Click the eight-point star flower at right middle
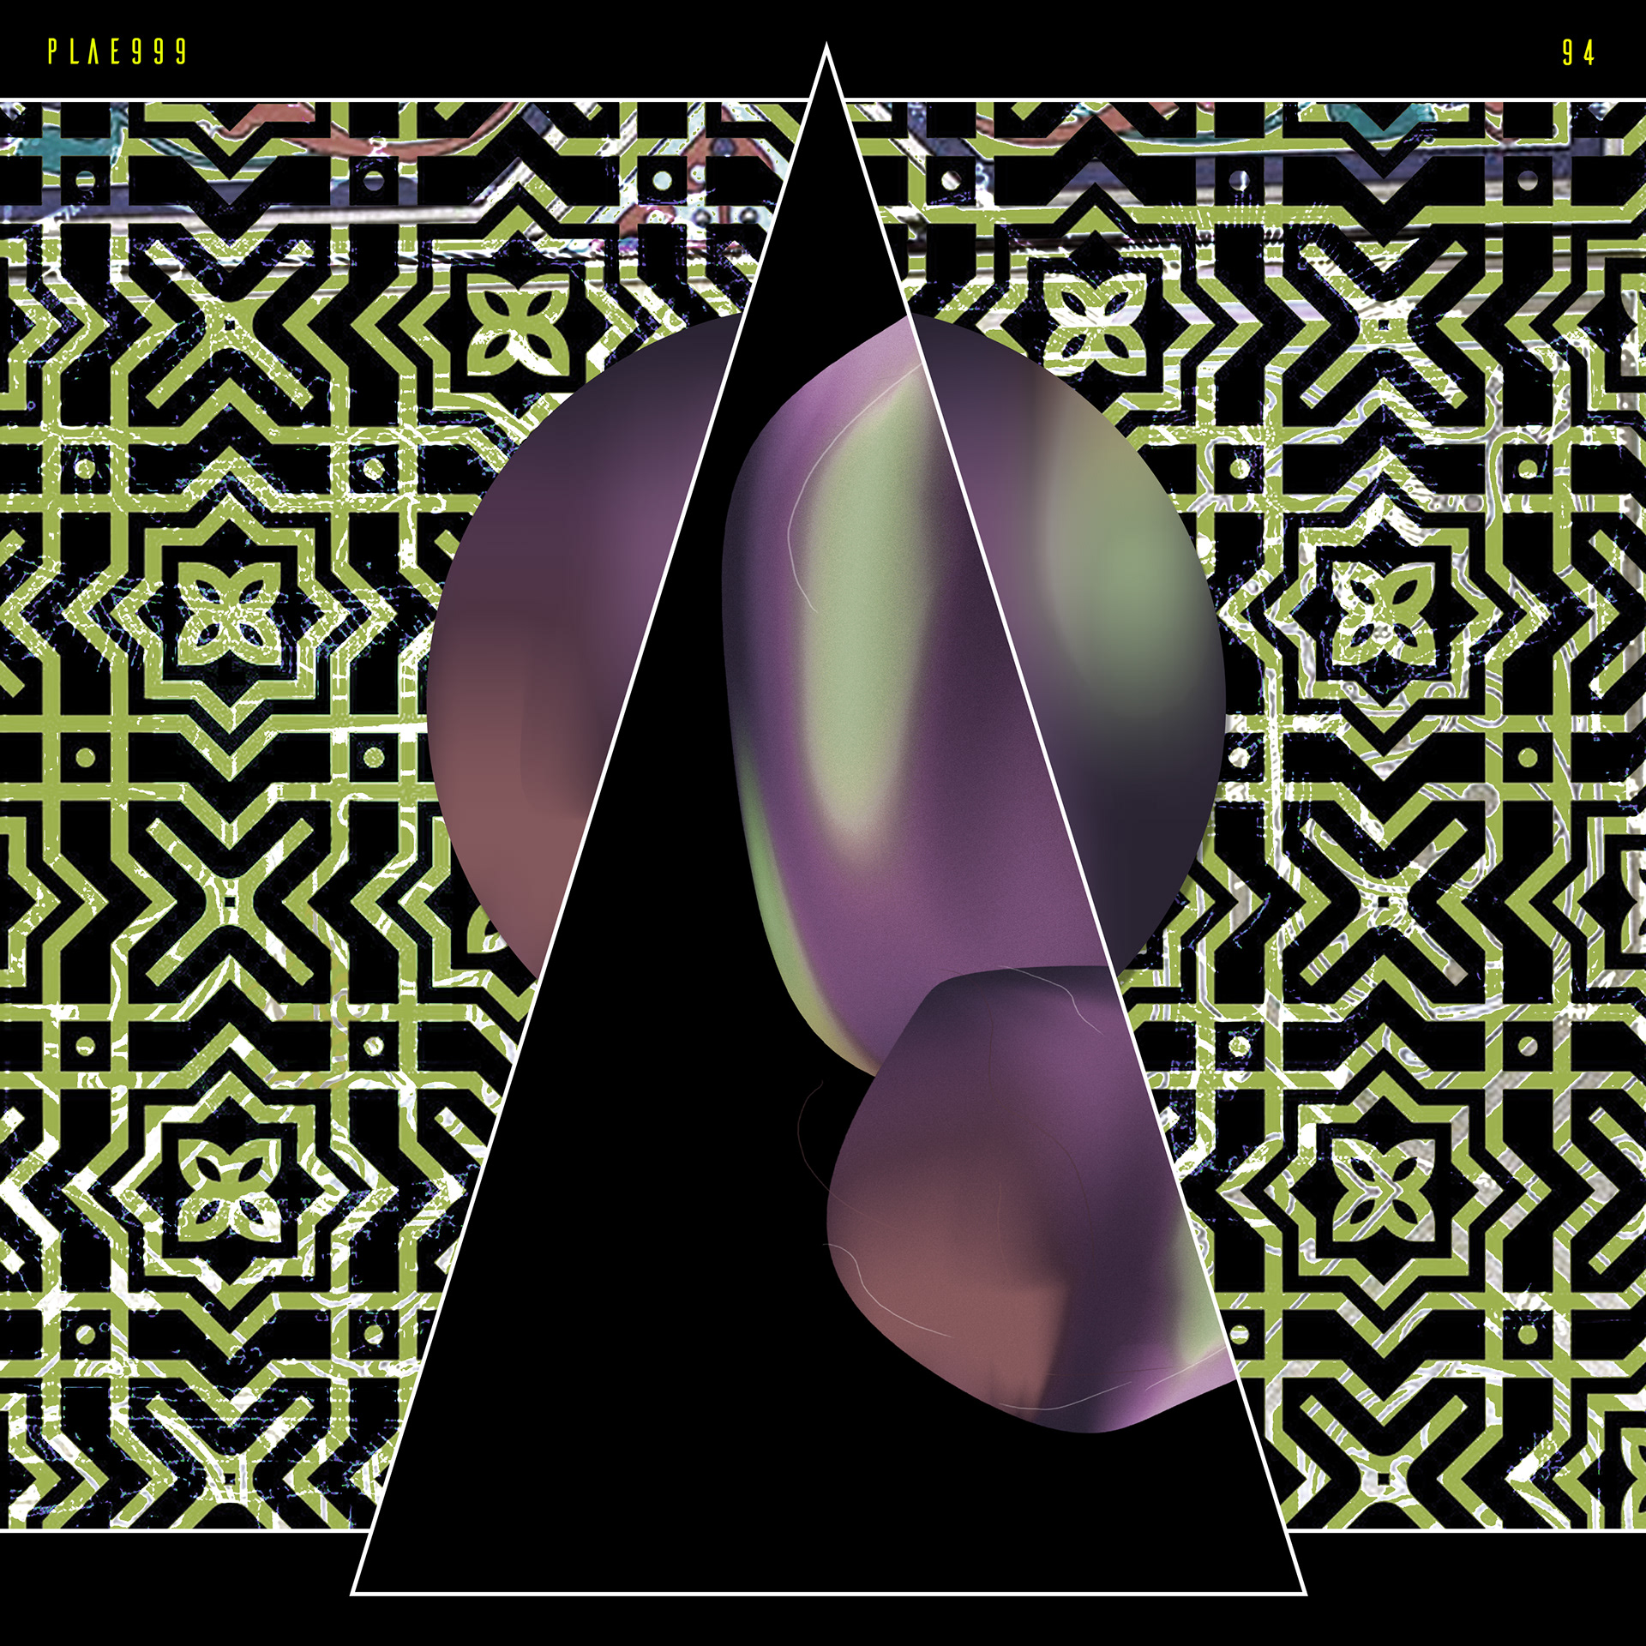 1382,614
